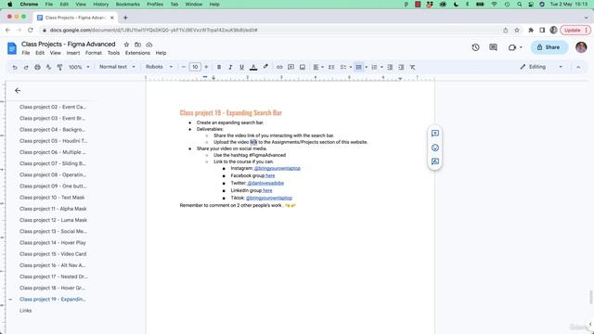Jump to the Links outline entry
The width and height of the screenshot is (594, 334).
(x=25, y=311)
